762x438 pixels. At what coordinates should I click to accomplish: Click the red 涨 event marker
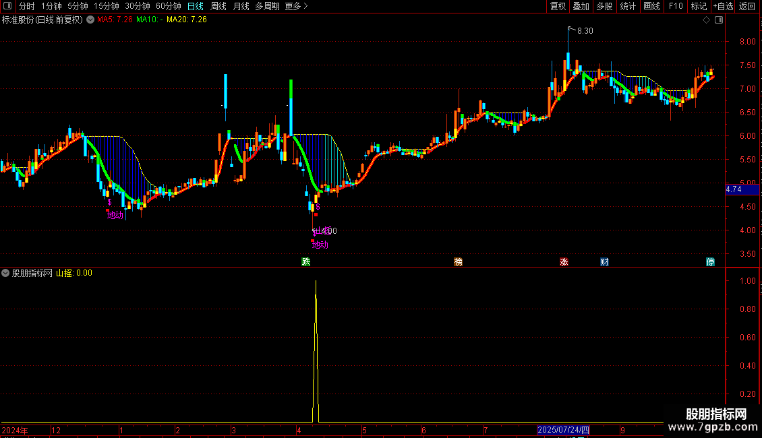pyautogui.click(x=564, y=261)
